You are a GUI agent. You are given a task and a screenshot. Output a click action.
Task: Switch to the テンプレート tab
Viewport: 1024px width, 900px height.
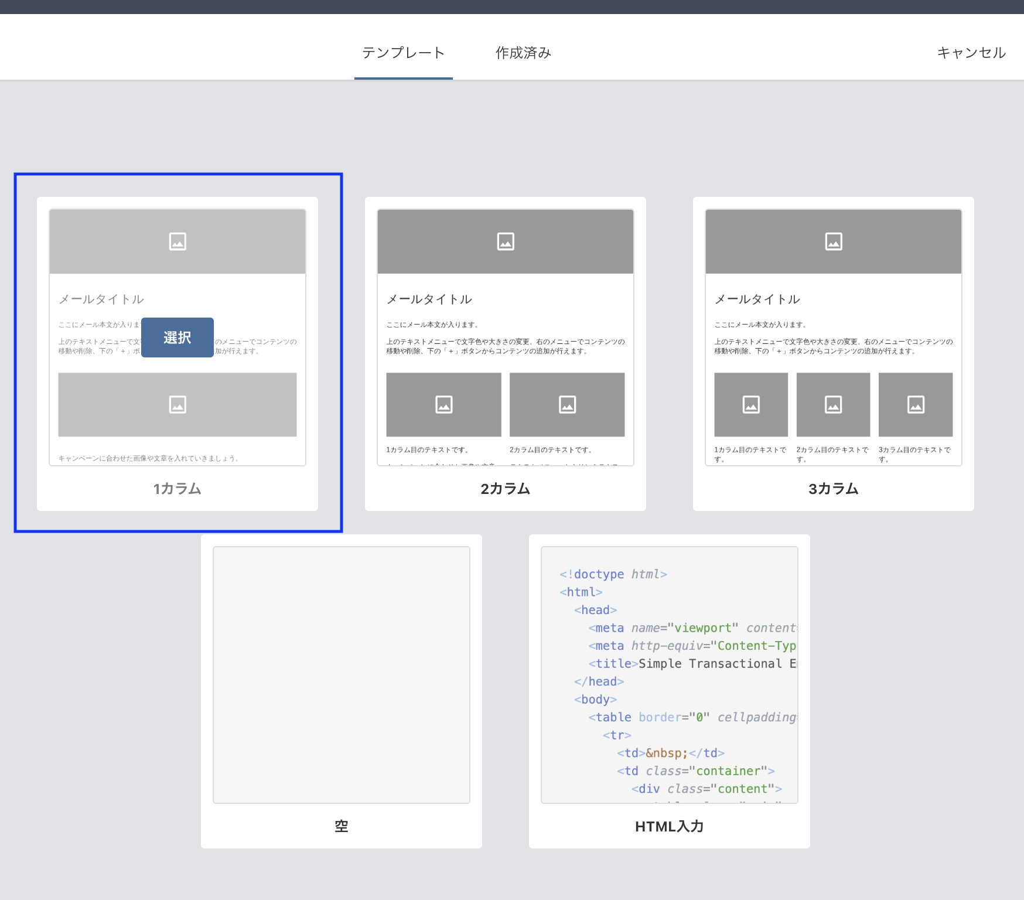pos(403,53)
